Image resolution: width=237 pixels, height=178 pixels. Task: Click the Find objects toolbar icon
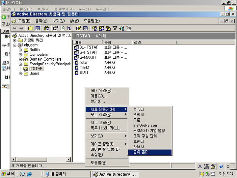pyautogui.click(x=122, y=28)
